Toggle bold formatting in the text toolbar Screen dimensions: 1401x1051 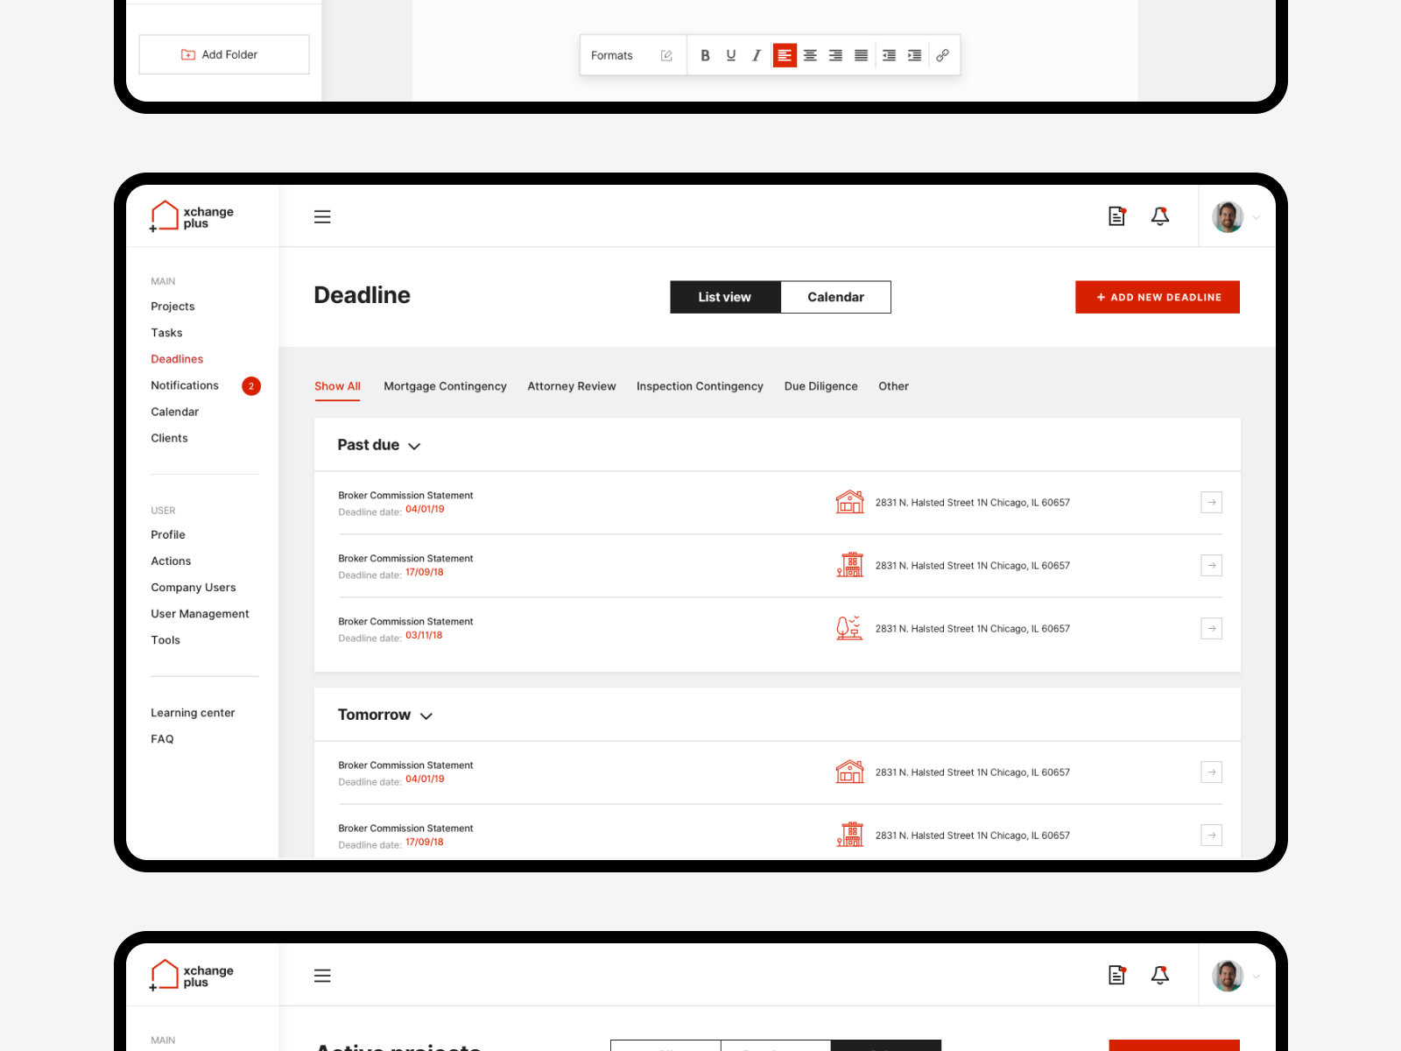705,54
